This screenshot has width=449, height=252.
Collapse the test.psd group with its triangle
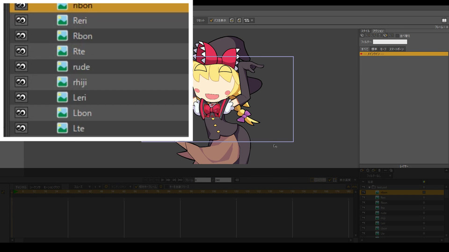click(369, 188)
